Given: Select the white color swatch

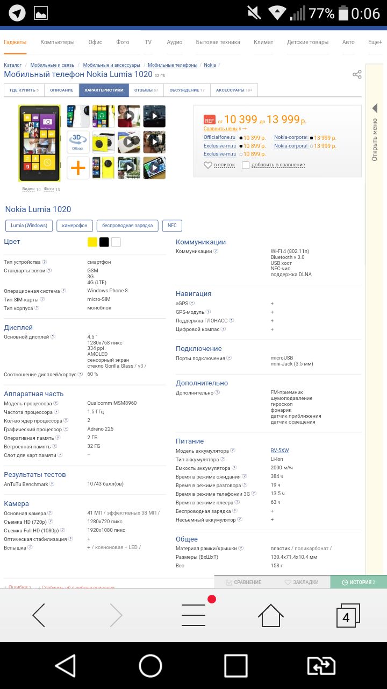Looking at the screenshot, I should [x=116, y=242].
